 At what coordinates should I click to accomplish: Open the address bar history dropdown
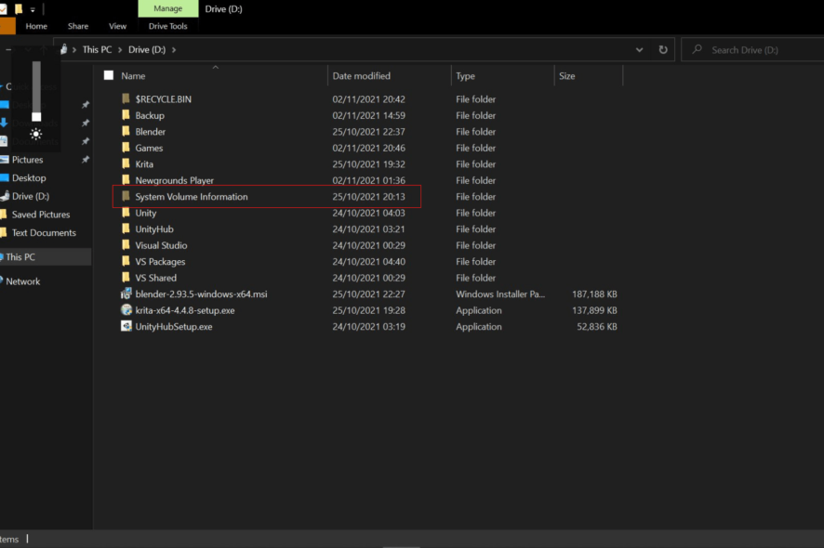tap(639, 50)
